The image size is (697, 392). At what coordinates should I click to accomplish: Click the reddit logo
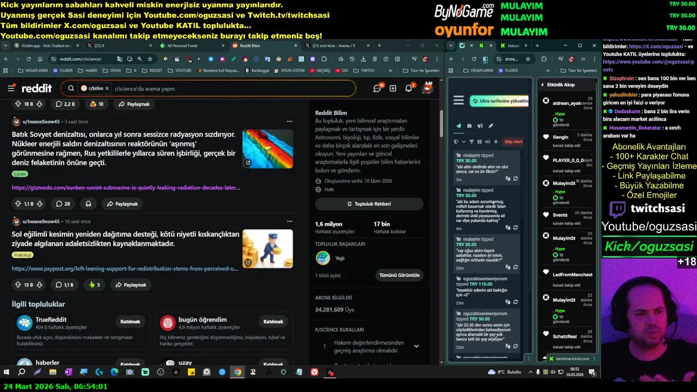[37, 88]
